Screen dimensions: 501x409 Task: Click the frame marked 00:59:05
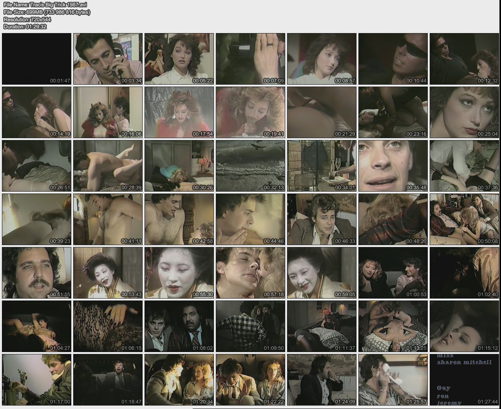(322, 272)
